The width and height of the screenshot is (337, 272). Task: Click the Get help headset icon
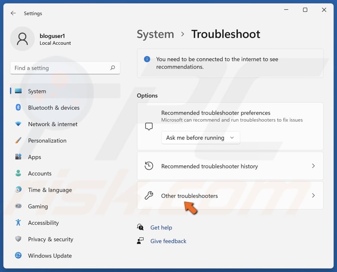140,227
